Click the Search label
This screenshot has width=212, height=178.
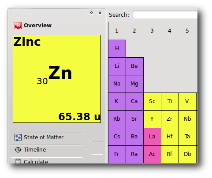[x=119, y=15]
